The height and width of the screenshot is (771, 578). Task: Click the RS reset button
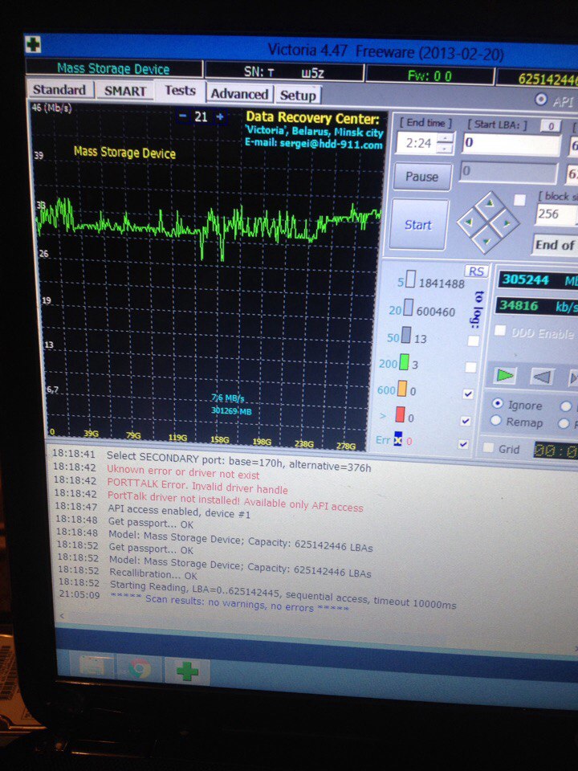click(x=476, y=271)
